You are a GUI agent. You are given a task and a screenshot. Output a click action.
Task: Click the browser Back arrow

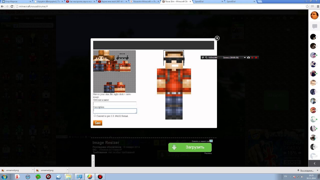[x=2, y=6]
